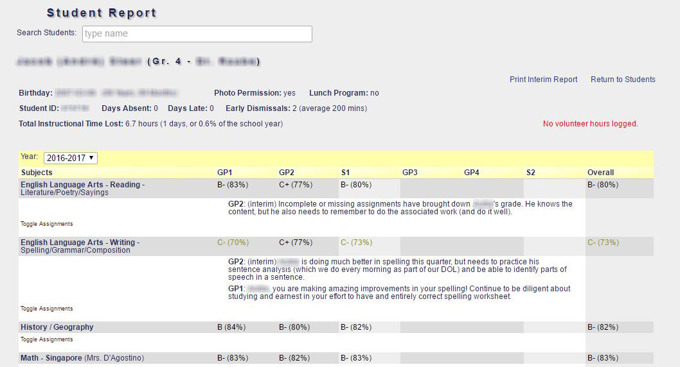Click the GP1 column header
Image resolution: width=680 pixels, height=367 pixels.
(226, 173)
